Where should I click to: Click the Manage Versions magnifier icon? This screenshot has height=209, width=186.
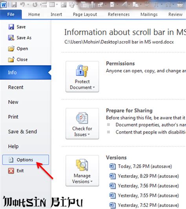(x=82, y=165)
